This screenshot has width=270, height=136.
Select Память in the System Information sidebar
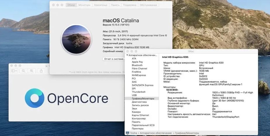[x=136, y=122]
